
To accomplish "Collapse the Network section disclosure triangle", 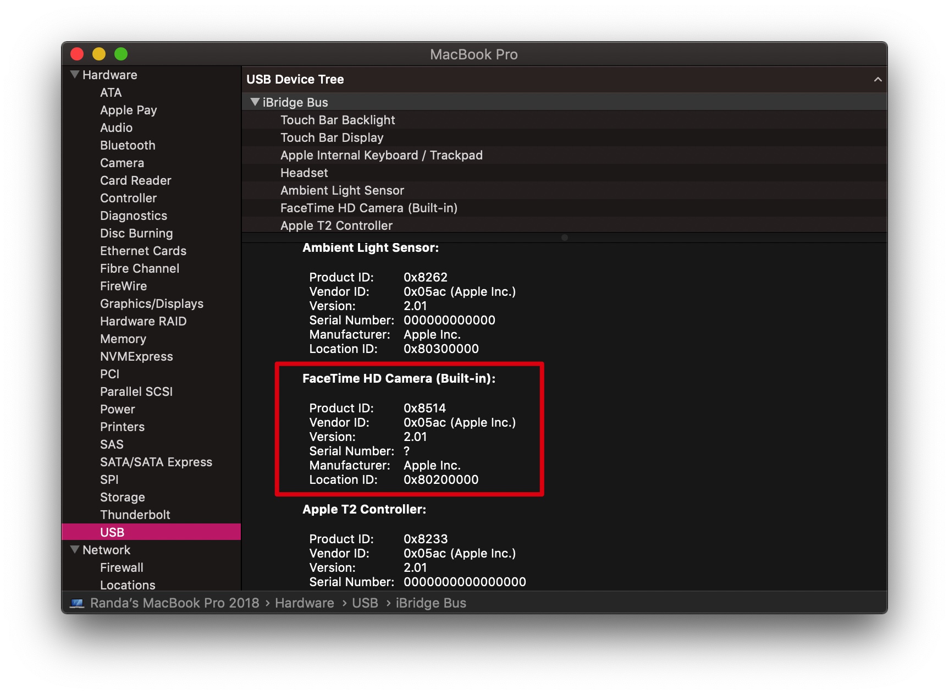I will pos(75,549).
